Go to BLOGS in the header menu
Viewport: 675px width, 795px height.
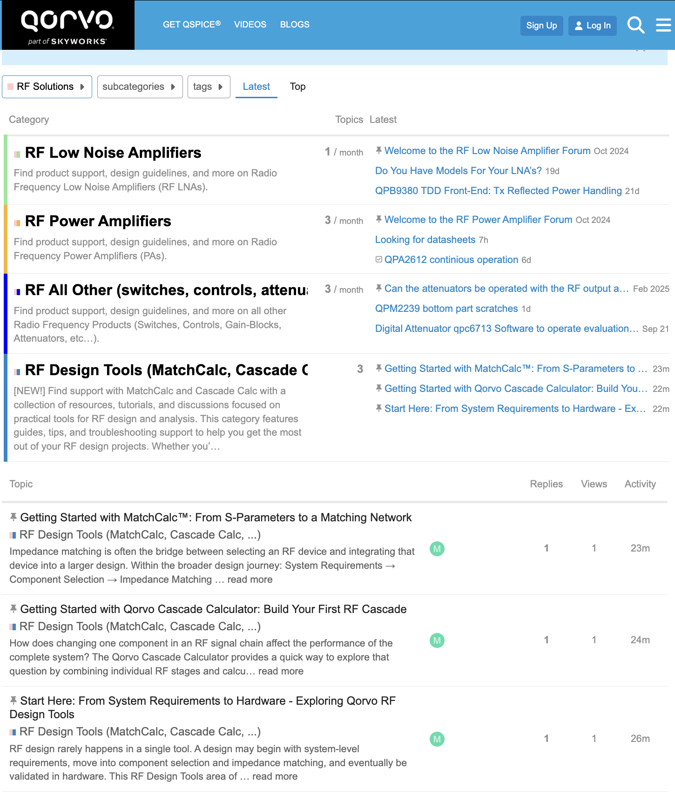[295, 25]
